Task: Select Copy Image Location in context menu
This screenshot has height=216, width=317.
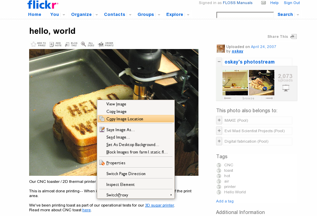Action: coord(125,119)
